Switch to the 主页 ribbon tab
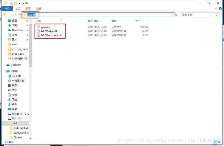This screenshot has height=146, width=224. click(x=18, y=9)
